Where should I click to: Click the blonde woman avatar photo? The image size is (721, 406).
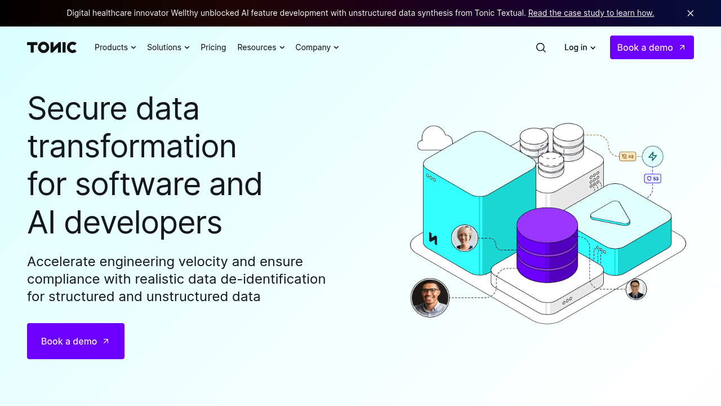click(x=465, y=238)
